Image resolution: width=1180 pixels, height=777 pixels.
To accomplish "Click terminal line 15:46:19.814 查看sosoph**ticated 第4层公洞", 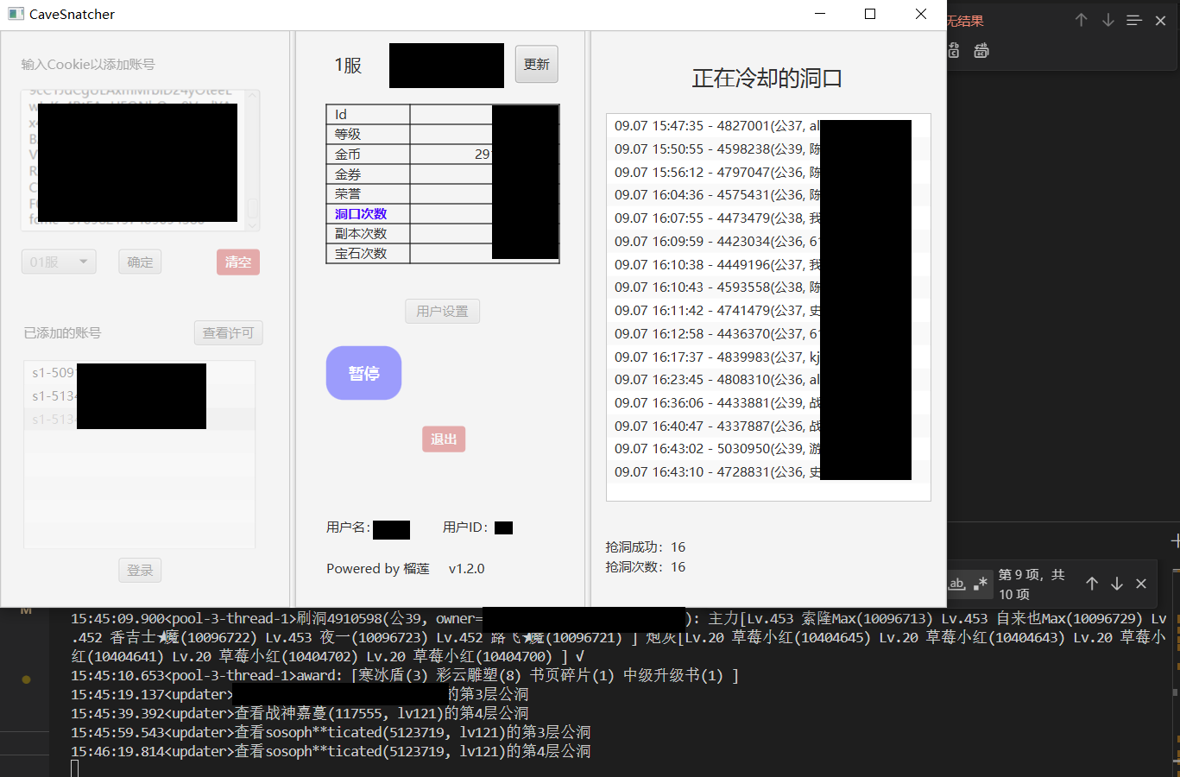I will [x=331, y=751].
